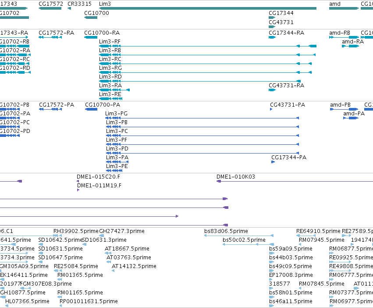Select the CG17344-PA protein label
Image resolution: width=373 pixels, height=308 pixels.
pos(289,157)
